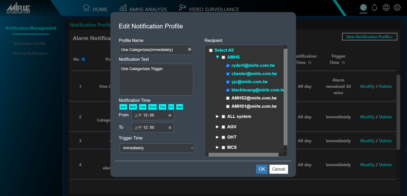The image size is (407, 196).
Task: Open the settings gear icon
Action: (397, 8)
